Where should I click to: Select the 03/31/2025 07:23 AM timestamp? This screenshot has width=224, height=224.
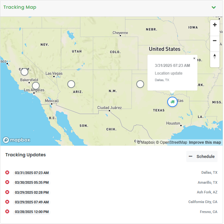32,173
